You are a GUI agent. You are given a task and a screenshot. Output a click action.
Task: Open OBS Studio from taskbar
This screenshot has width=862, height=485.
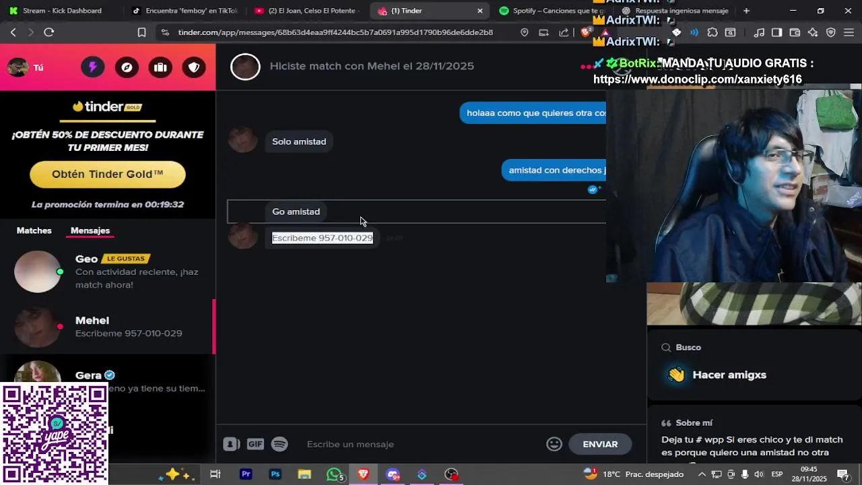[451, 474]
